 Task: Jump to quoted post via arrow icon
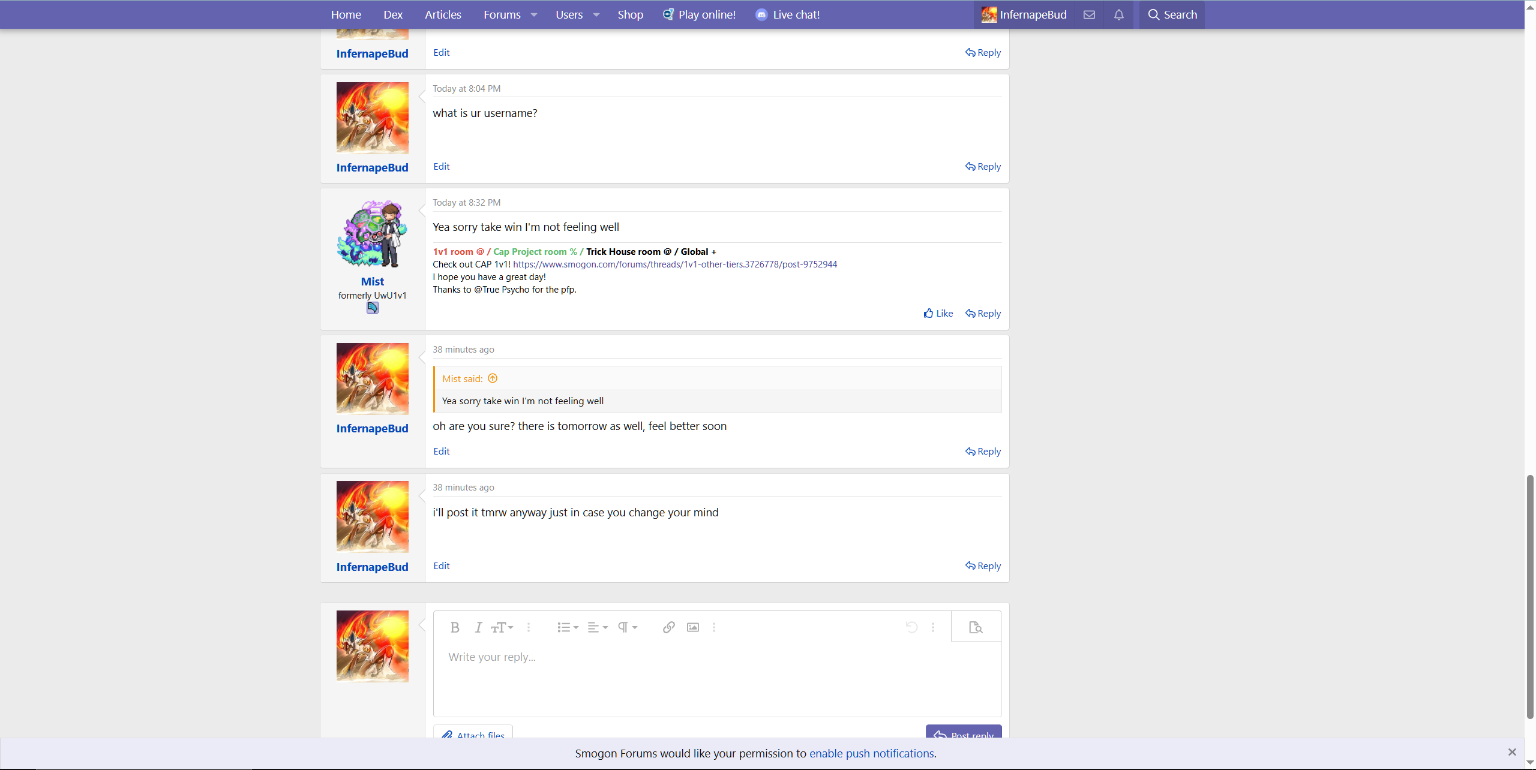tap(493, 378)
